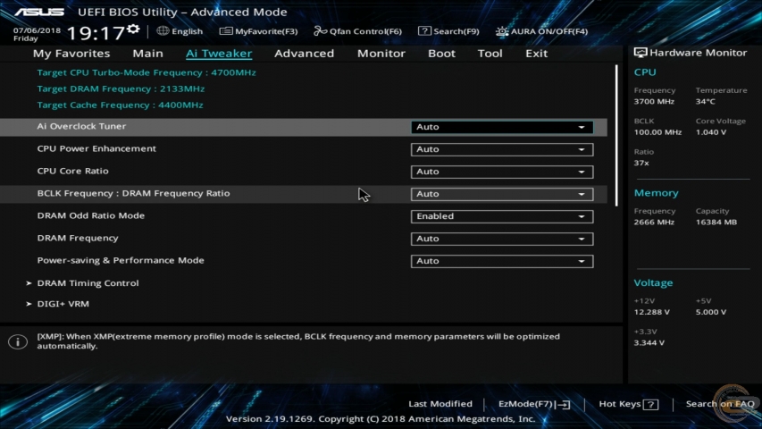This screenshot has height=429, width=762.
Task: Switch to Main tab
Action: (x=147, y=54)
